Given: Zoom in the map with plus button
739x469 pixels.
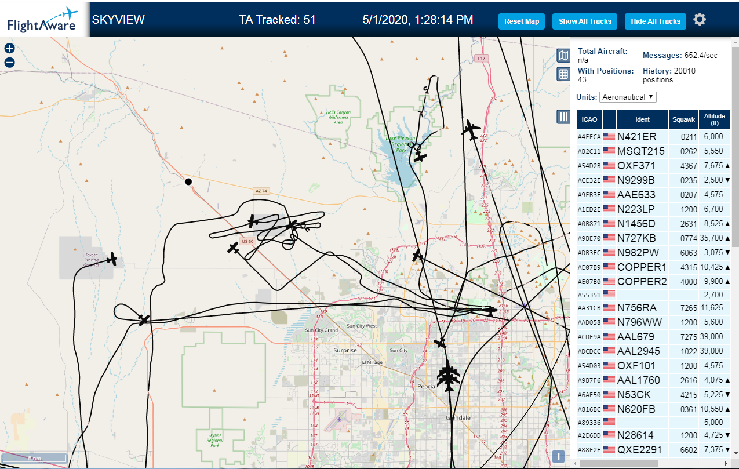Looking at the screenshot, I should (x=9, y=49).
